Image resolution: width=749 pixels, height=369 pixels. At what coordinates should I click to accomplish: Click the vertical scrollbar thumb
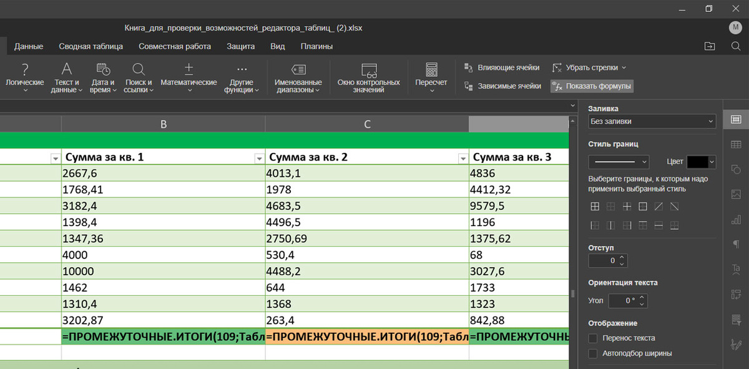click(572, 293)
